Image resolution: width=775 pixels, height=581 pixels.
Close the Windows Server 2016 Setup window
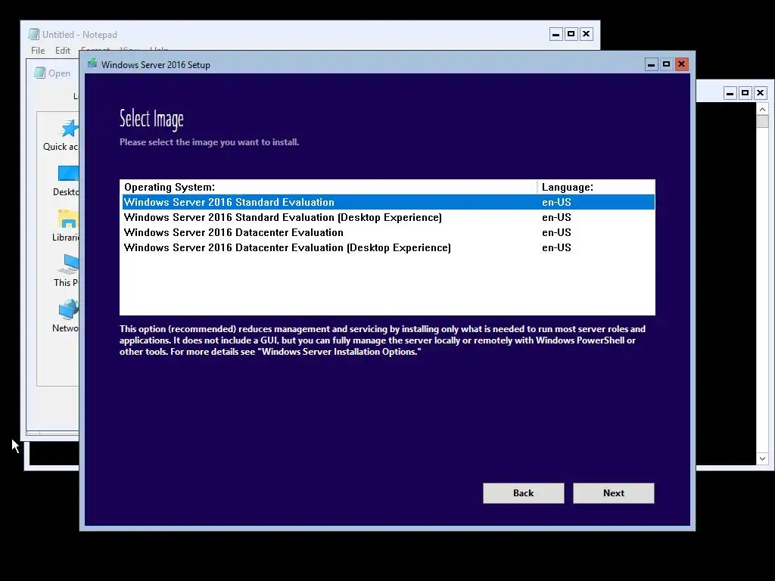pos(682,64)
